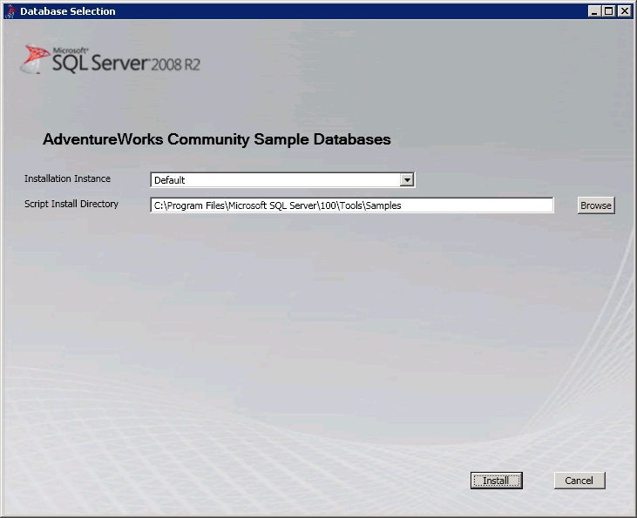The height and width of the screenshot is (518, 637).
Task: Click the Script Install Directory path field
Action: click(352, 205)
